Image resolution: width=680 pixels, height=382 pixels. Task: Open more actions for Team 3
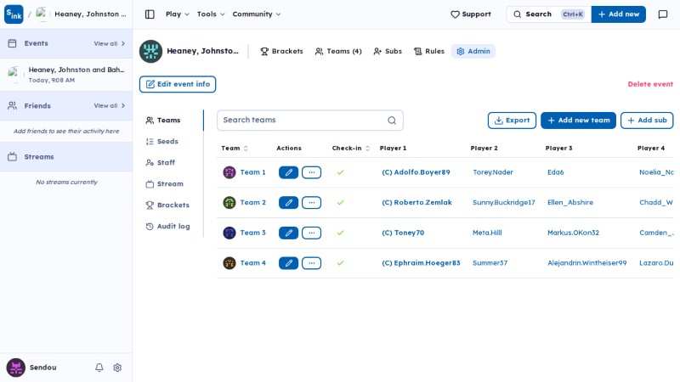pyautogui.click(x=311, y=233)
